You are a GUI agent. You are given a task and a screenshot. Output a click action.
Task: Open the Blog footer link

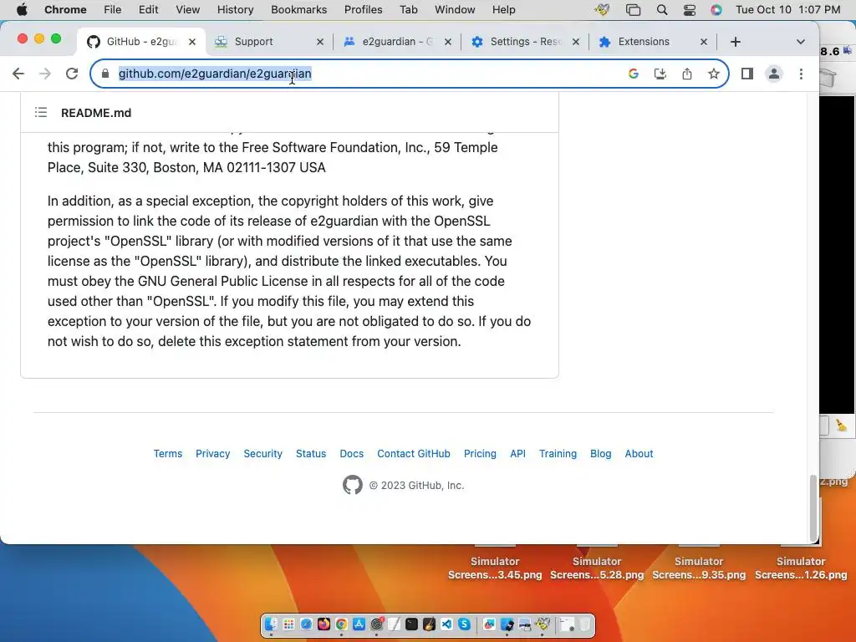click(x=600, y=454)
